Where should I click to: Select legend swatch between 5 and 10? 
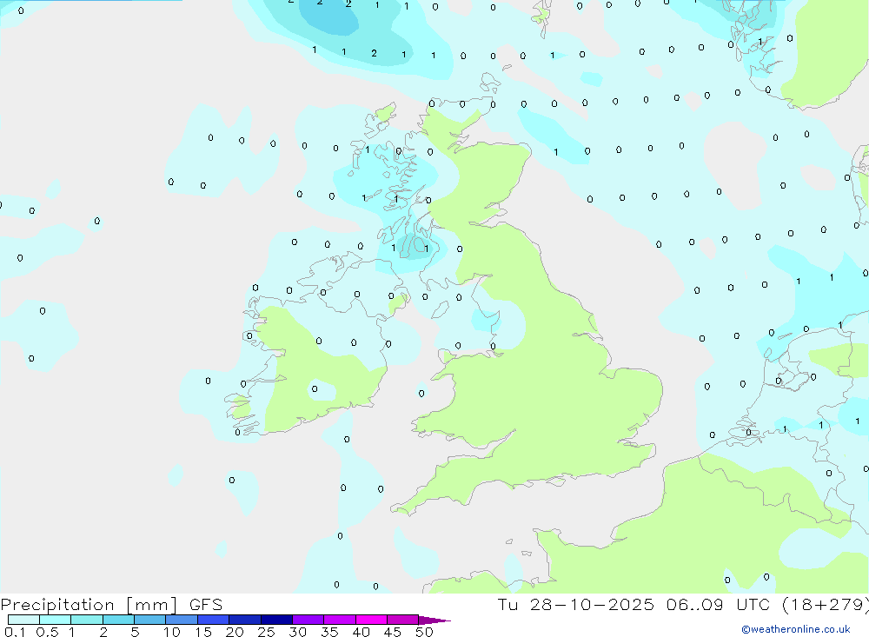150,620
